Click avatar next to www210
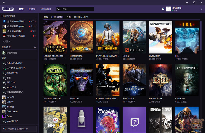 point(4,97)
